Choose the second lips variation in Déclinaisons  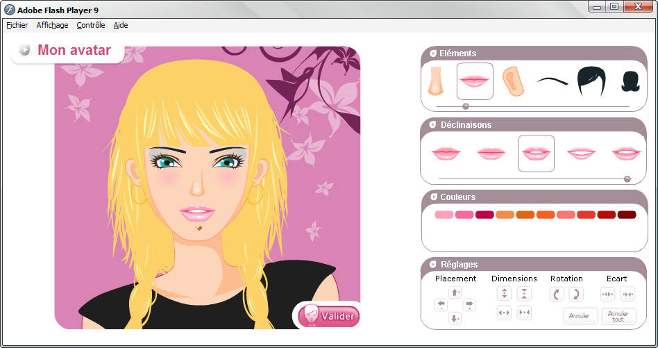[491, 154]
